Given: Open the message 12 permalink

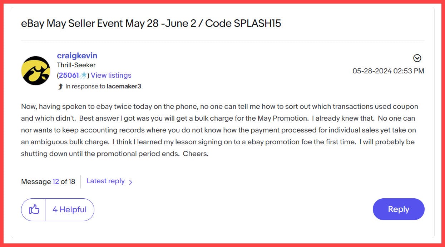Looking at the screenshot, I should 56,181.
